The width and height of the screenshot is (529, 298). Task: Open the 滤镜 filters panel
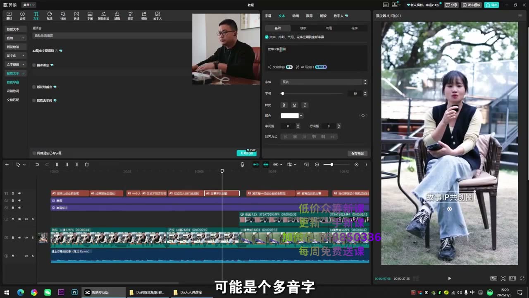(x=117, y=16)
